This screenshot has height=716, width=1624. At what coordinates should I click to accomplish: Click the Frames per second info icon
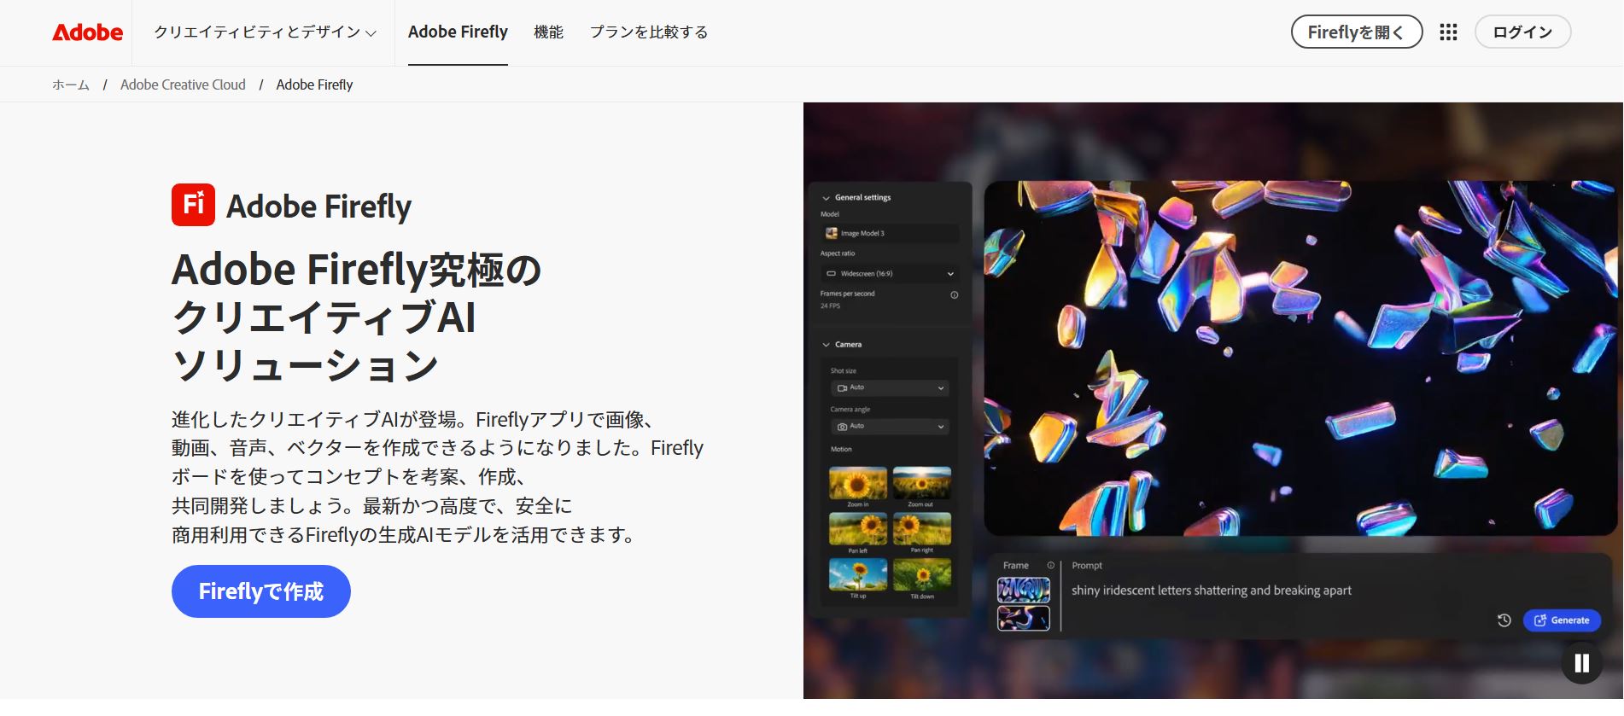click(x=954, y=295)
